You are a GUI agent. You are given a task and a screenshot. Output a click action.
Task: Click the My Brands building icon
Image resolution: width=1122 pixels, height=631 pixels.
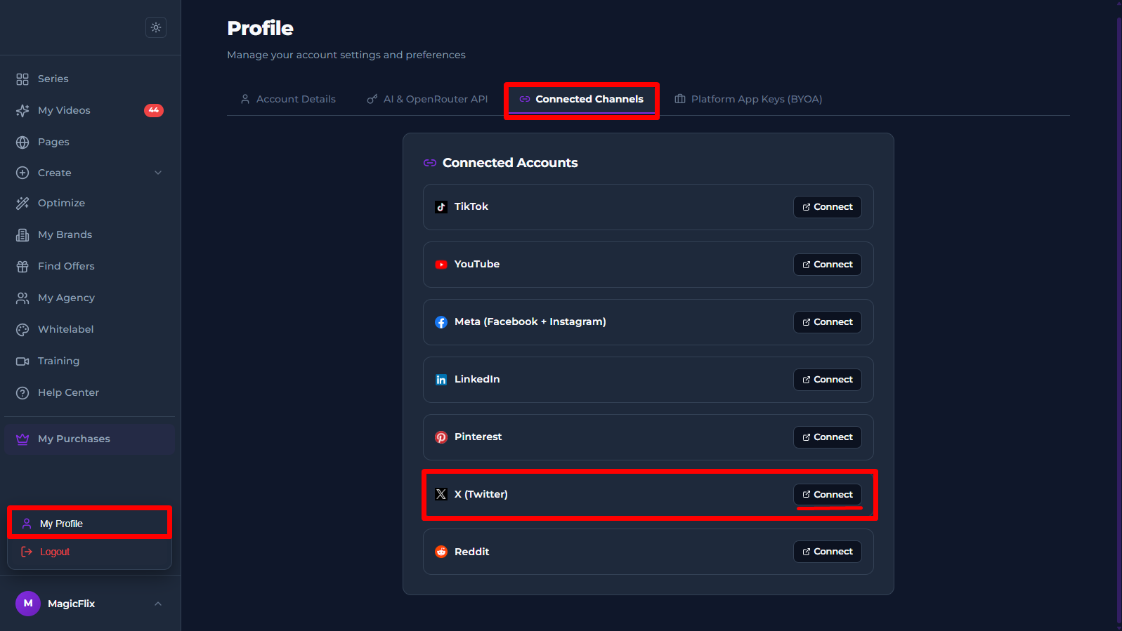pyautogui.click(x=22, y=234)
